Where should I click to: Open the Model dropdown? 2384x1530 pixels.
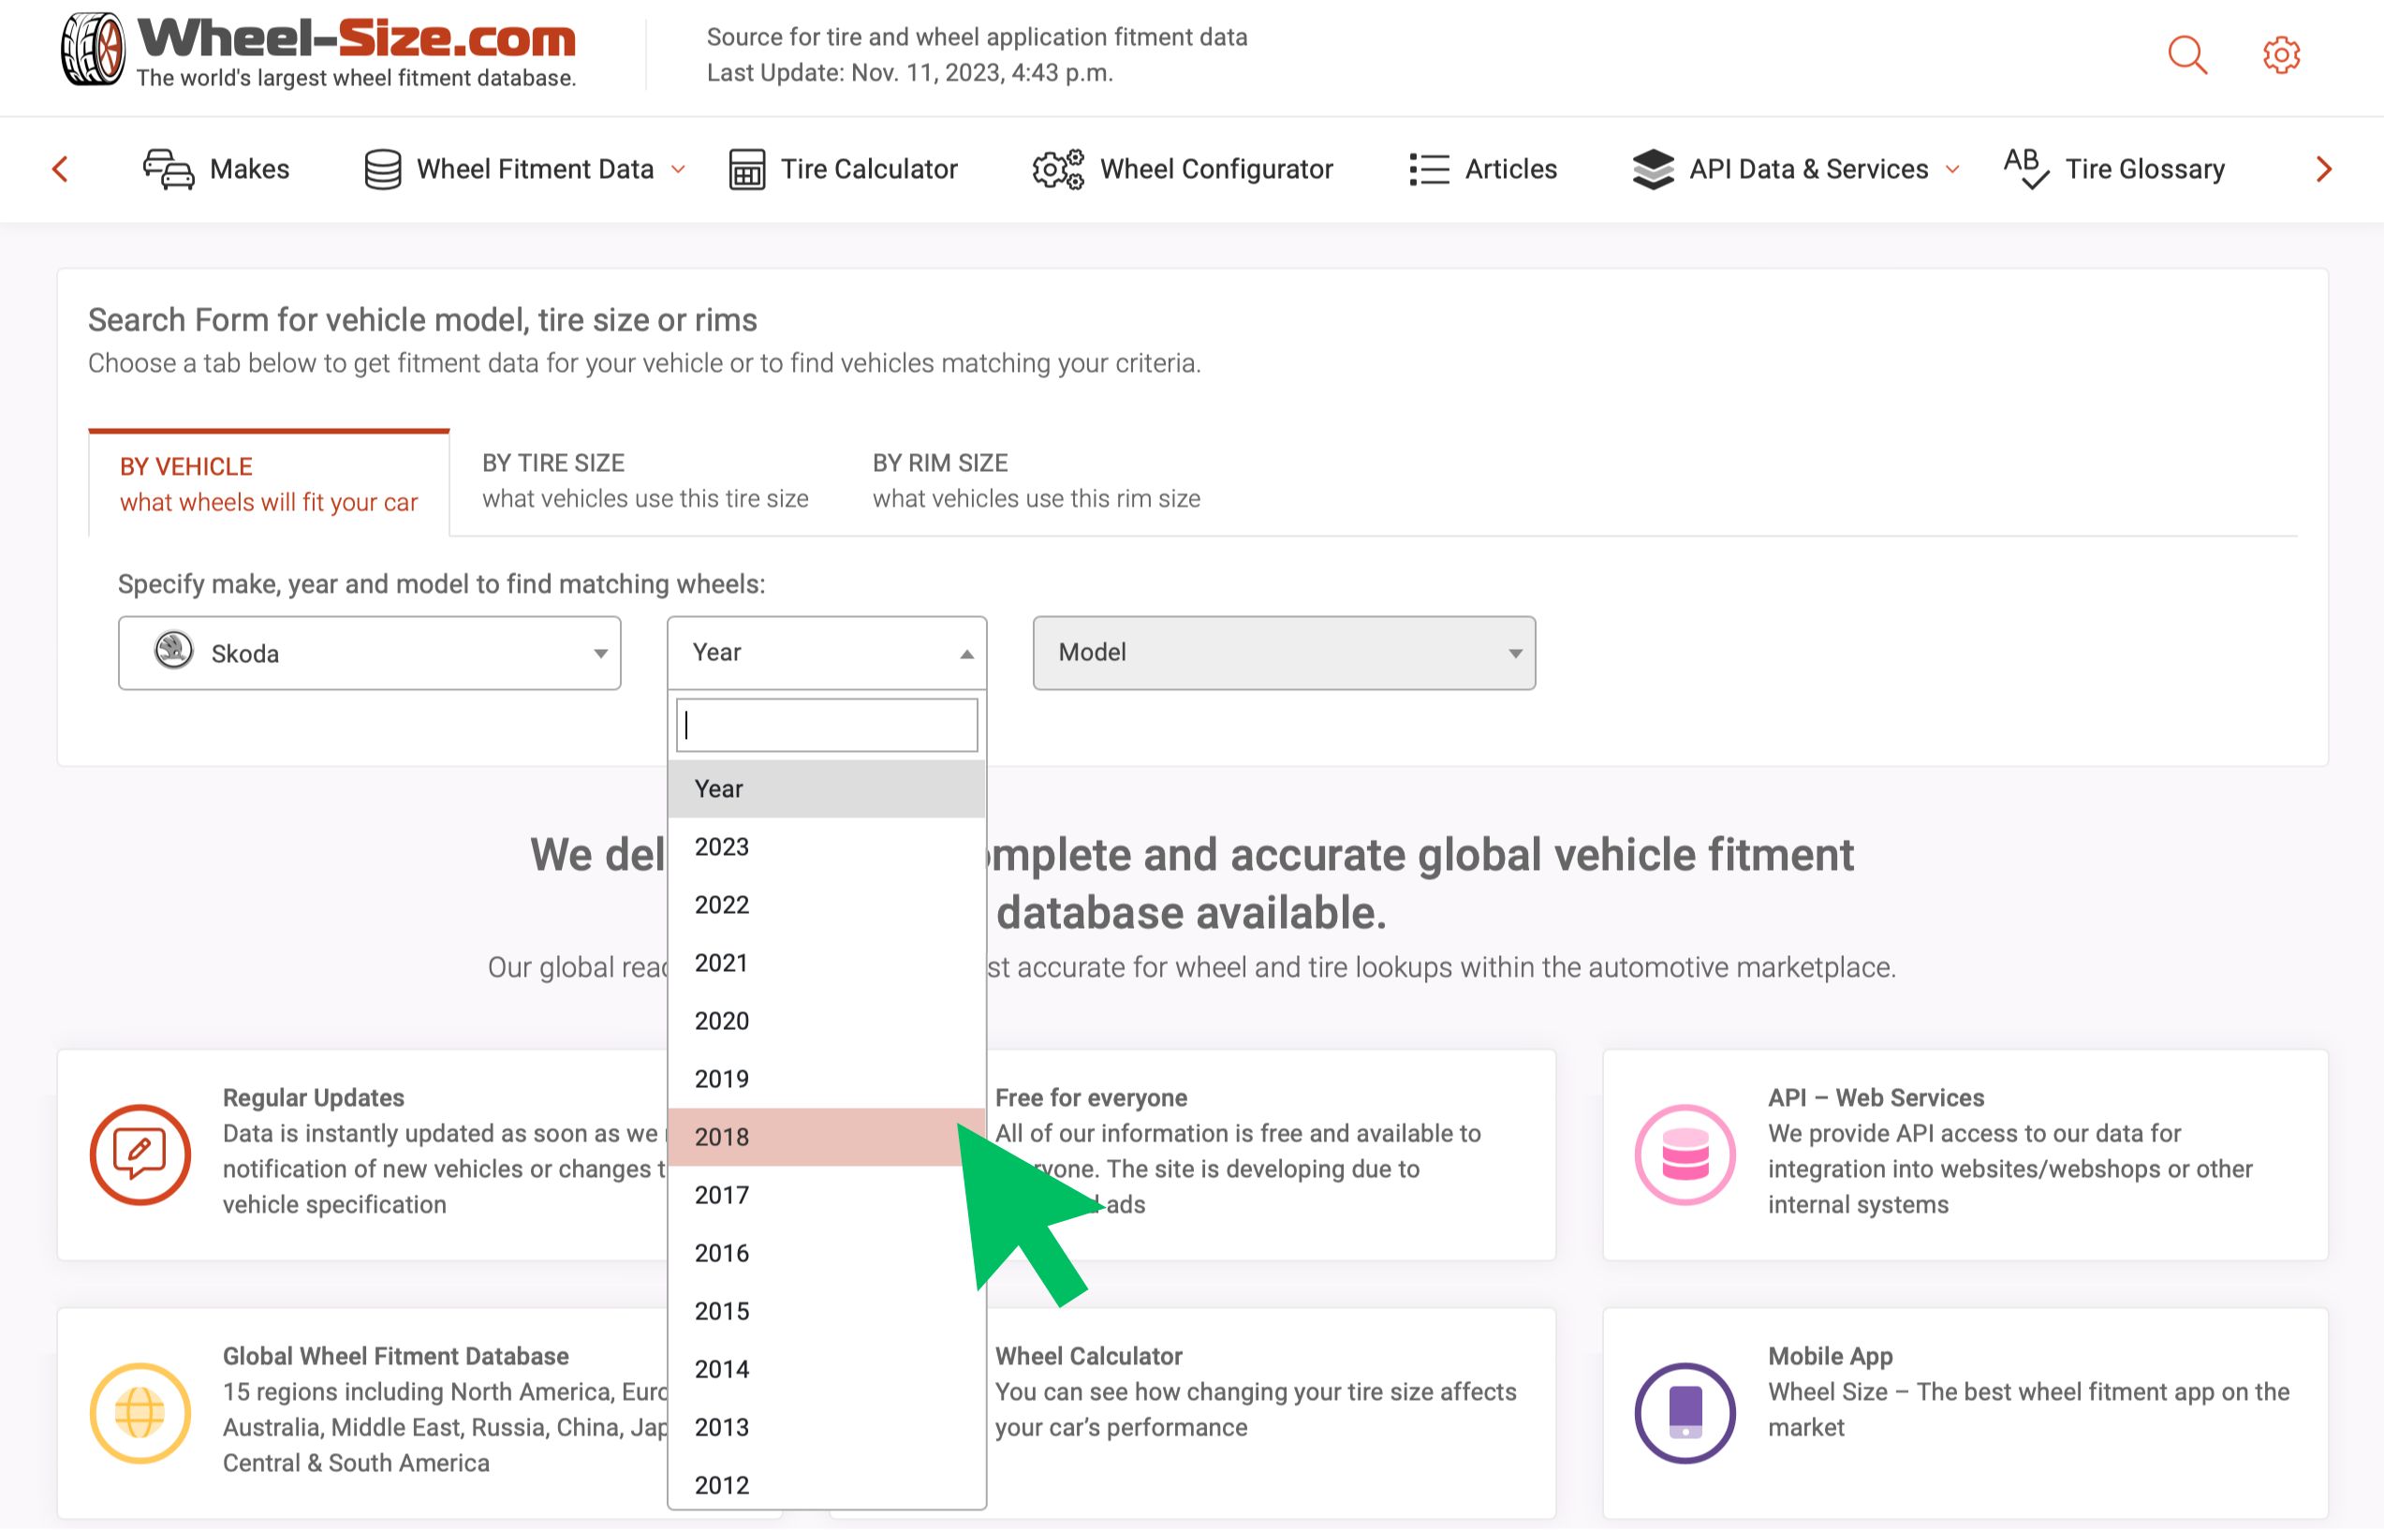pyautogui.click(x=1285, y=653)
